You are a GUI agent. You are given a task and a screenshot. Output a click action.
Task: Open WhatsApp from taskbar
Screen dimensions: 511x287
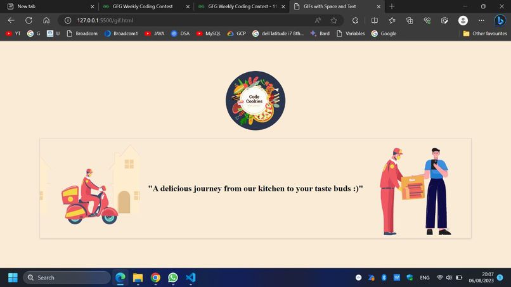click(x=173, y=277)
